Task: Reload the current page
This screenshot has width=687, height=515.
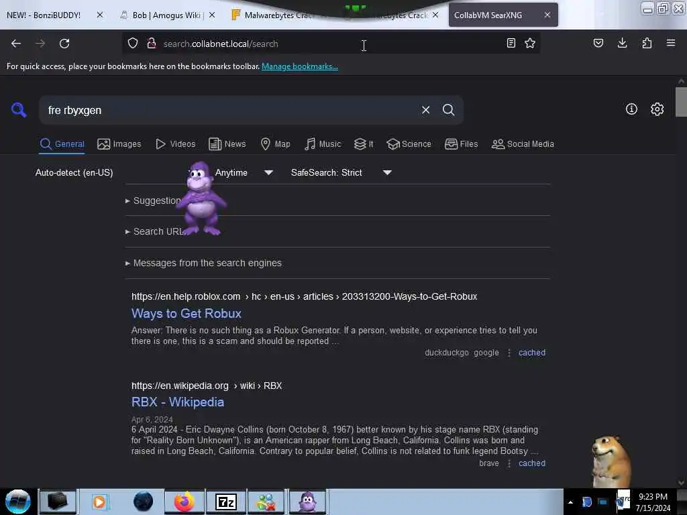Action: click(x=64, y=44)
